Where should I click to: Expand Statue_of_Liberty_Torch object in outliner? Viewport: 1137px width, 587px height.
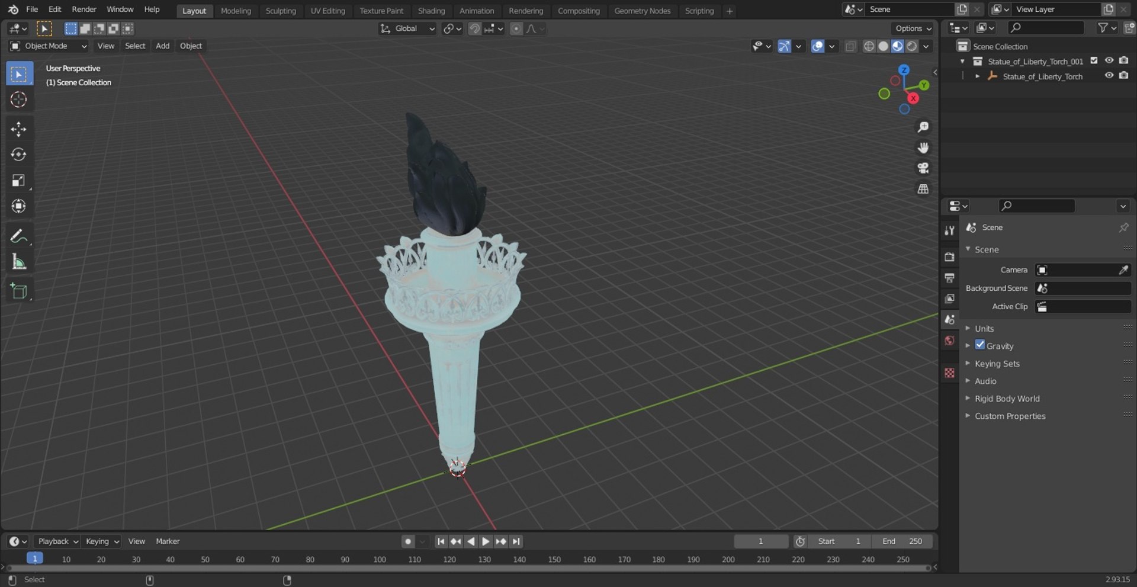point(977,76)
